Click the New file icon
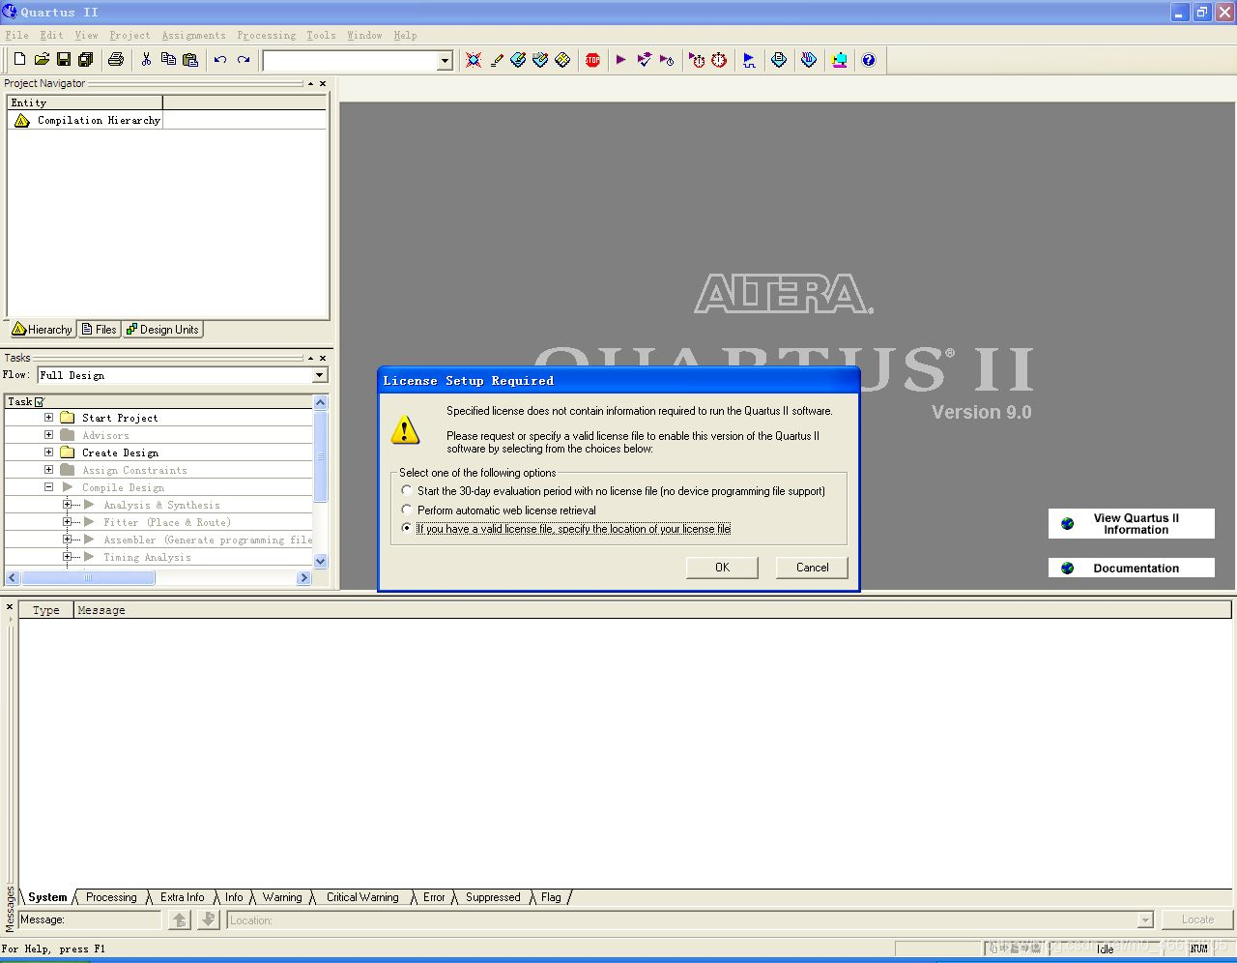Viewport: 1237px width, 963px height. tap(19, 60)
